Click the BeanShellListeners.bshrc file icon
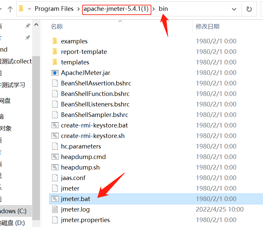Viewport: 263px width, 227px height. click(55, 104)
